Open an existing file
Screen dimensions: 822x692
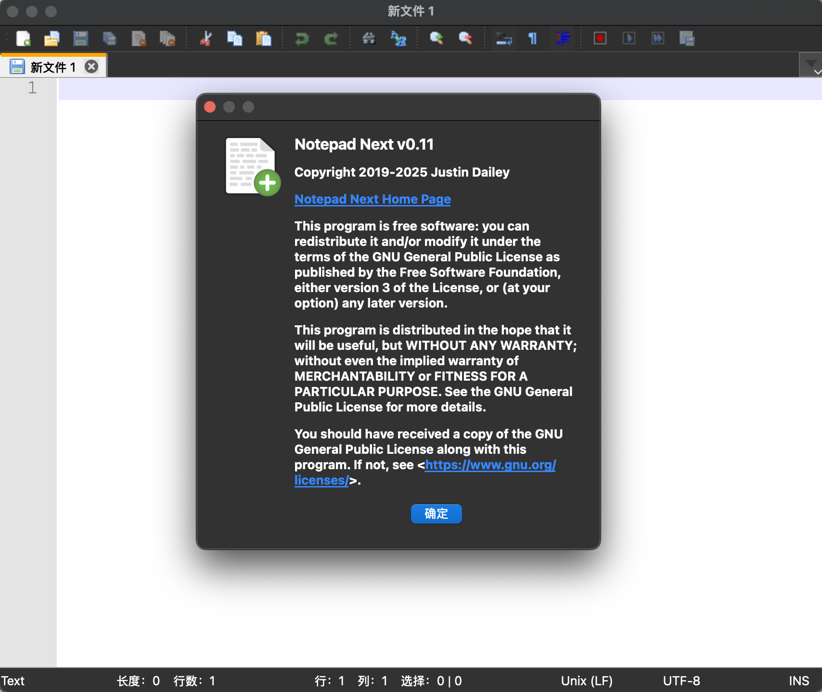[x=52, y=38]
